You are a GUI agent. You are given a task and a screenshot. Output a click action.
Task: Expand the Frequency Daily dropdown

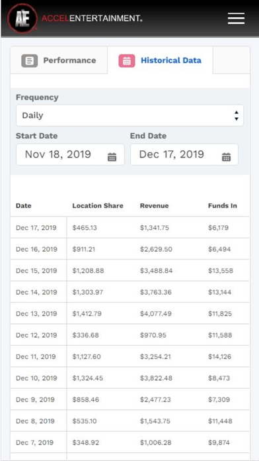click(x=129, y=115)
